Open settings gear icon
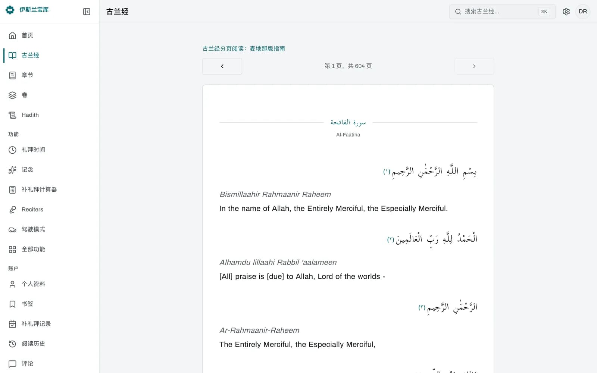 (x=566, y=12)
